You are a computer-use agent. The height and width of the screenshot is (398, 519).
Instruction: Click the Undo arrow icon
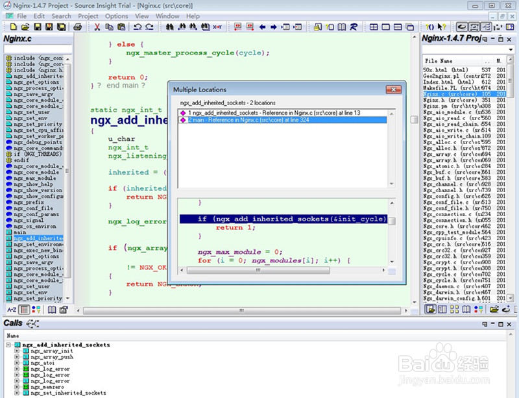138,27
